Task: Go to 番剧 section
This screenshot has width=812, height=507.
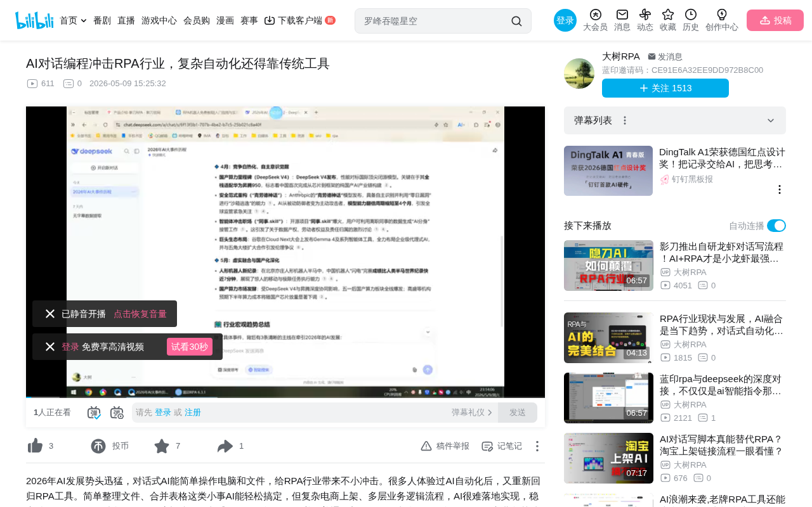Action: click(x=102, y=20)
